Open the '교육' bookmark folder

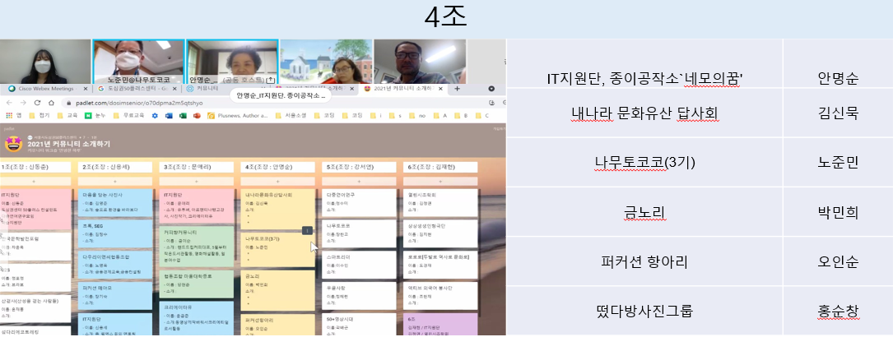click(67, 115)
